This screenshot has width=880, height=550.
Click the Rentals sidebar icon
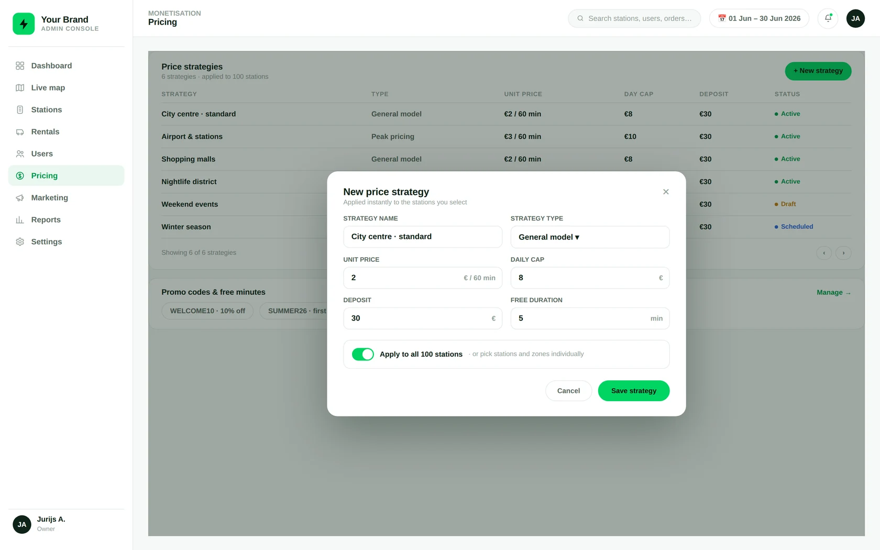point(20,131)
